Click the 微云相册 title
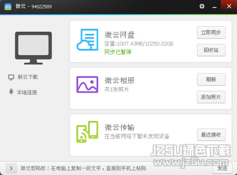The image size is (237, 175). (x=120, y=80)
